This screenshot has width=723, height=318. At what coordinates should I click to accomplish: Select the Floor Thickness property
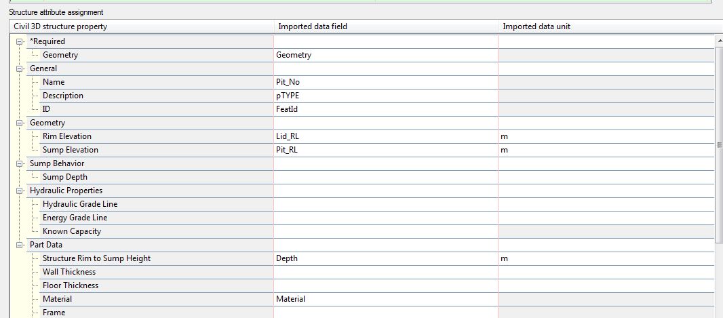157,285
